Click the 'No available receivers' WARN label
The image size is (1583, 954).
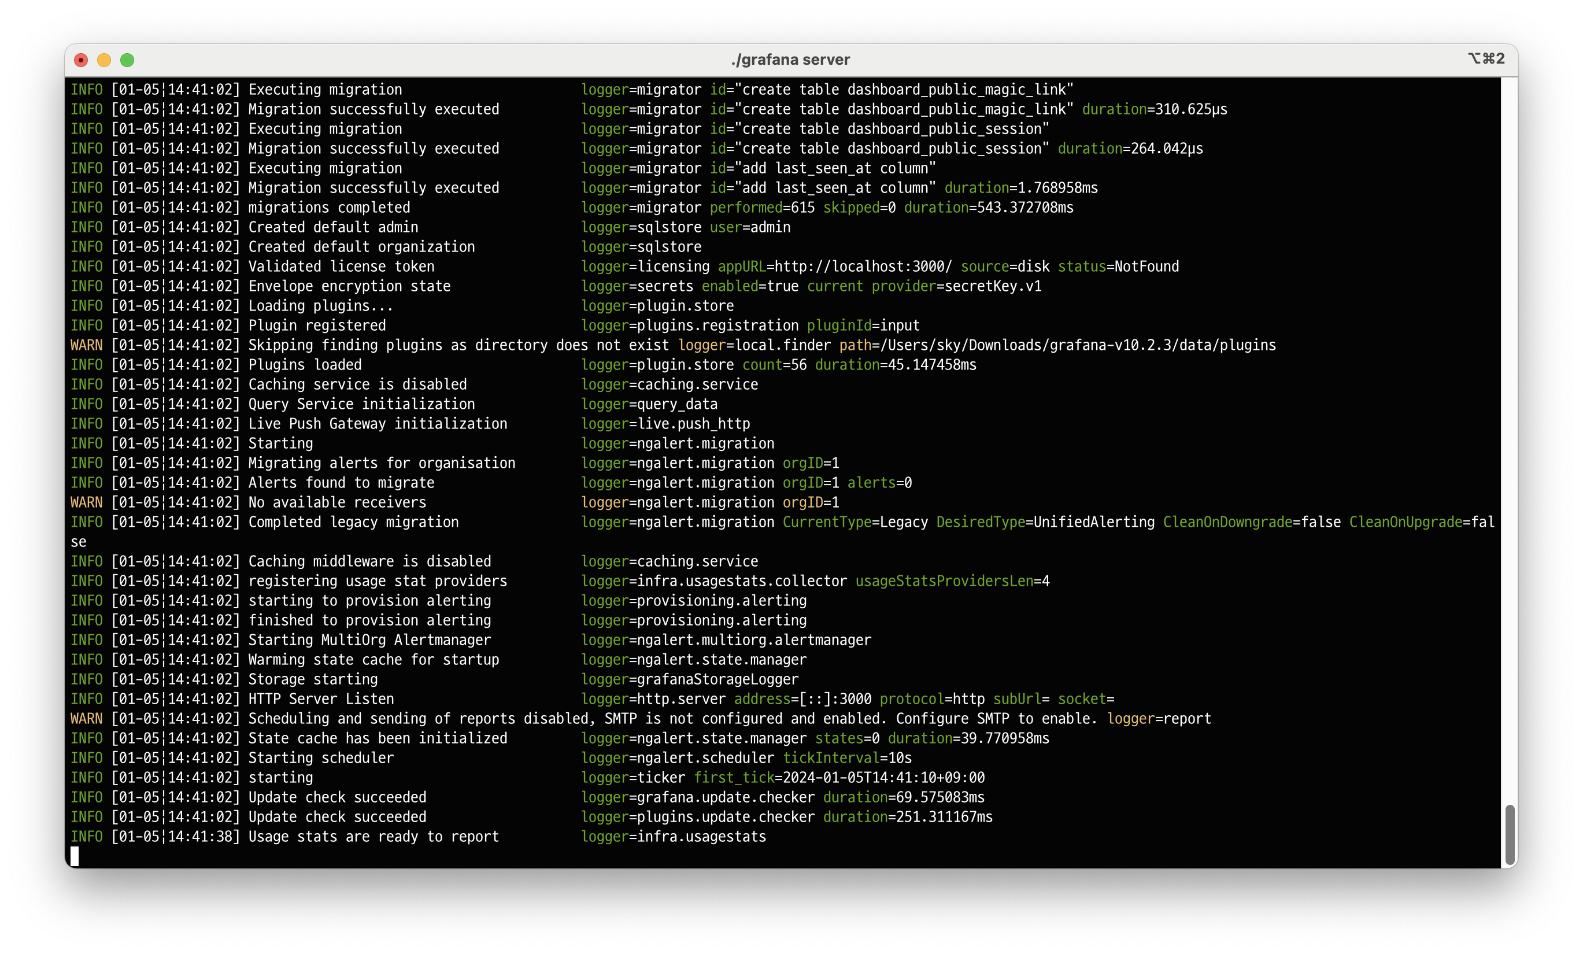[86, 502]
